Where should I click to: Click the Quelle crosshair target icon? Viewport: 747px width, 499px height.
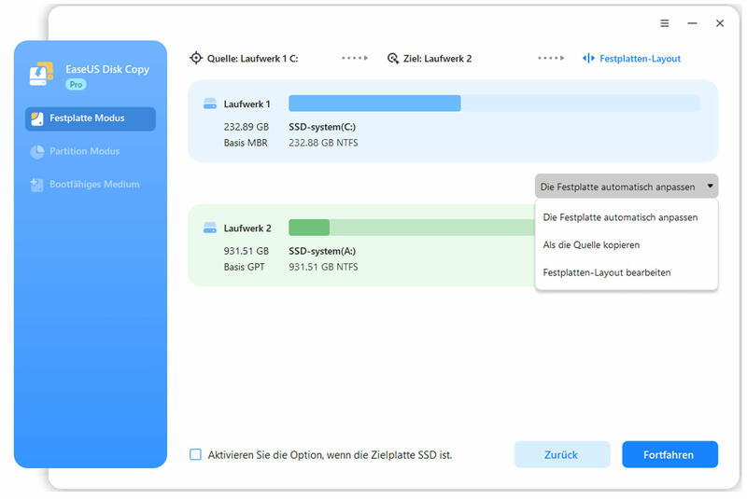(196, 58)
